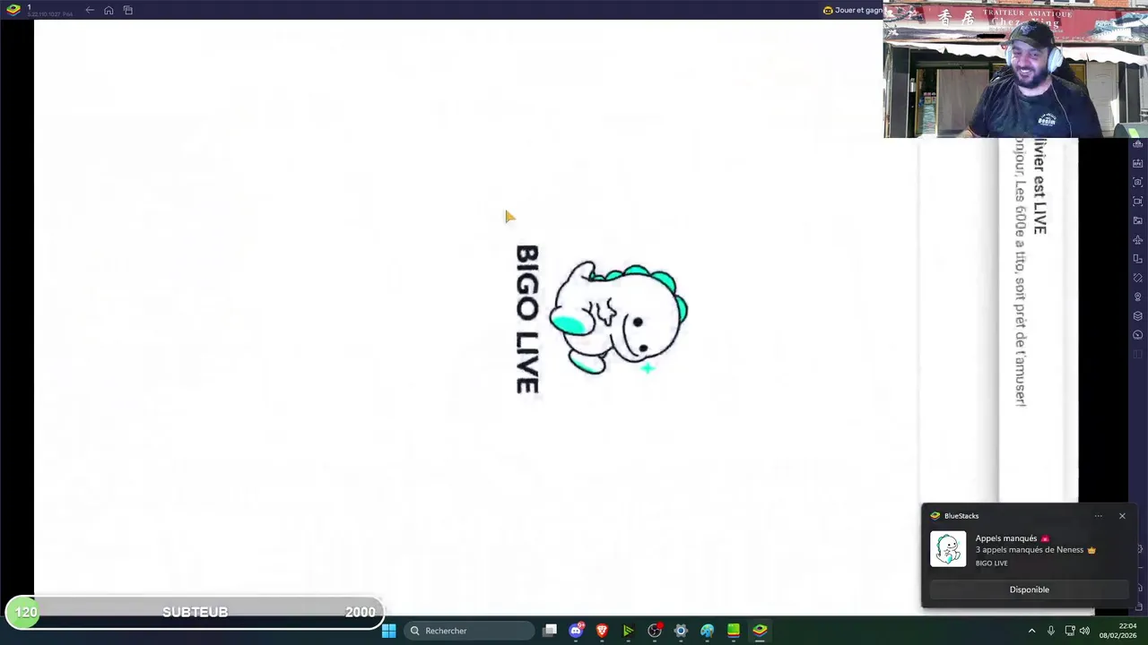Screen dimensions: 1148x645
Task: Close the BlueStacks notification popup
Action: point(1122,516)
